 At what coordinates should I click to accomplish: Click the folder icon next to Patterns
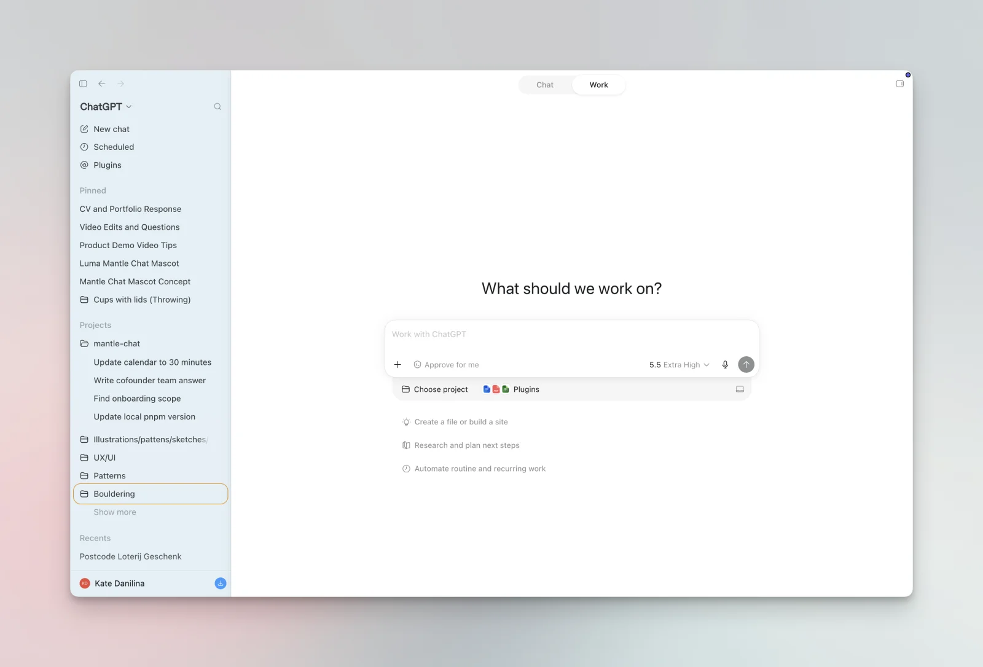(x=84, y=476)
